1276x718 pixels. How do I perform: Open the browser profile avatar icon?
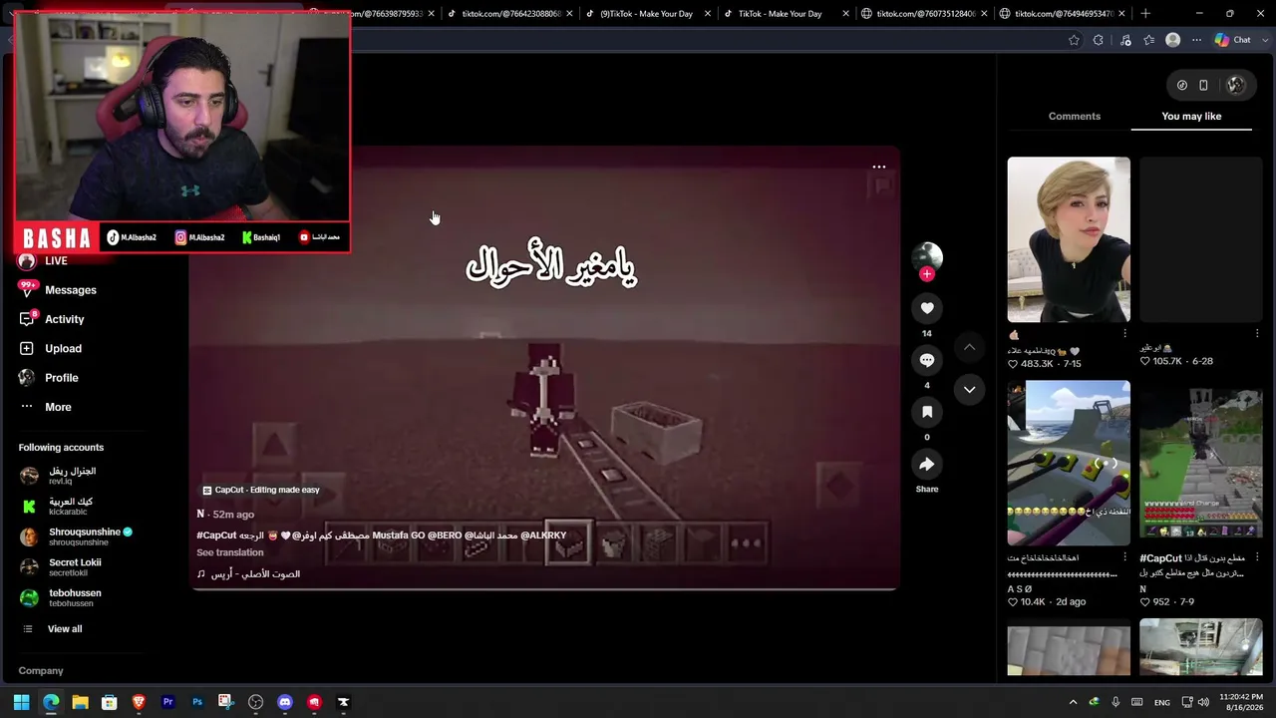(1173, 40)
